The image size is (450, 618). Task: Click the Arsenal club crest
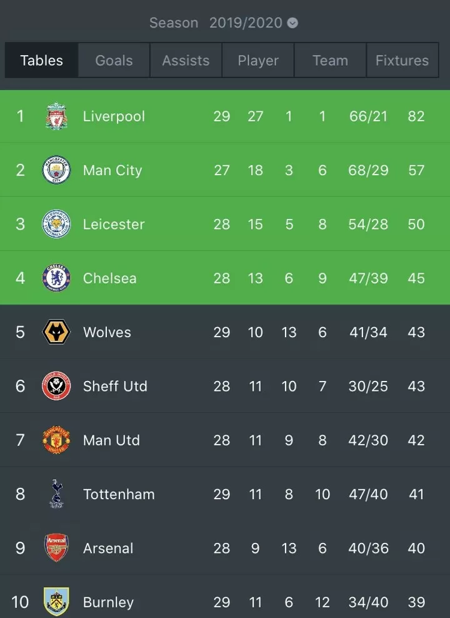(x=56, y=548)
